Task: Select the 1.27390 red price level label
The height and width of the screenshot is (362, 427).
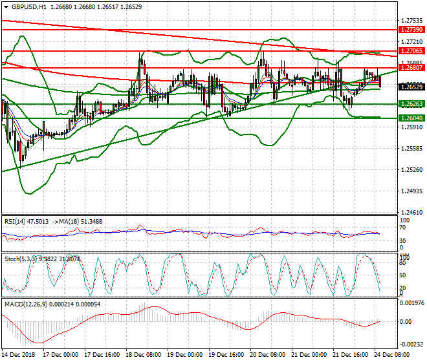Action: coord(411,29)
